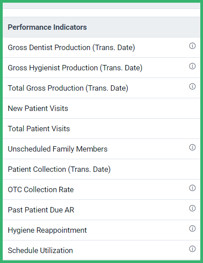Image resolution: width=203 pixels, height=263 pixels.
Task: Click Unscheduled Family Members label
Action: (58, 149)
